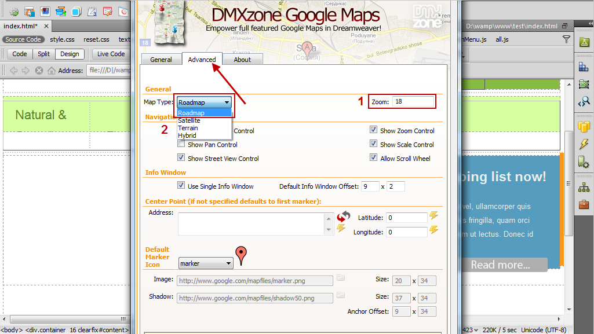Click the restore document window icon
Image resolution: width=594 pixels, height=334 pixels.
pyautogui.click(x=565, y=26)
